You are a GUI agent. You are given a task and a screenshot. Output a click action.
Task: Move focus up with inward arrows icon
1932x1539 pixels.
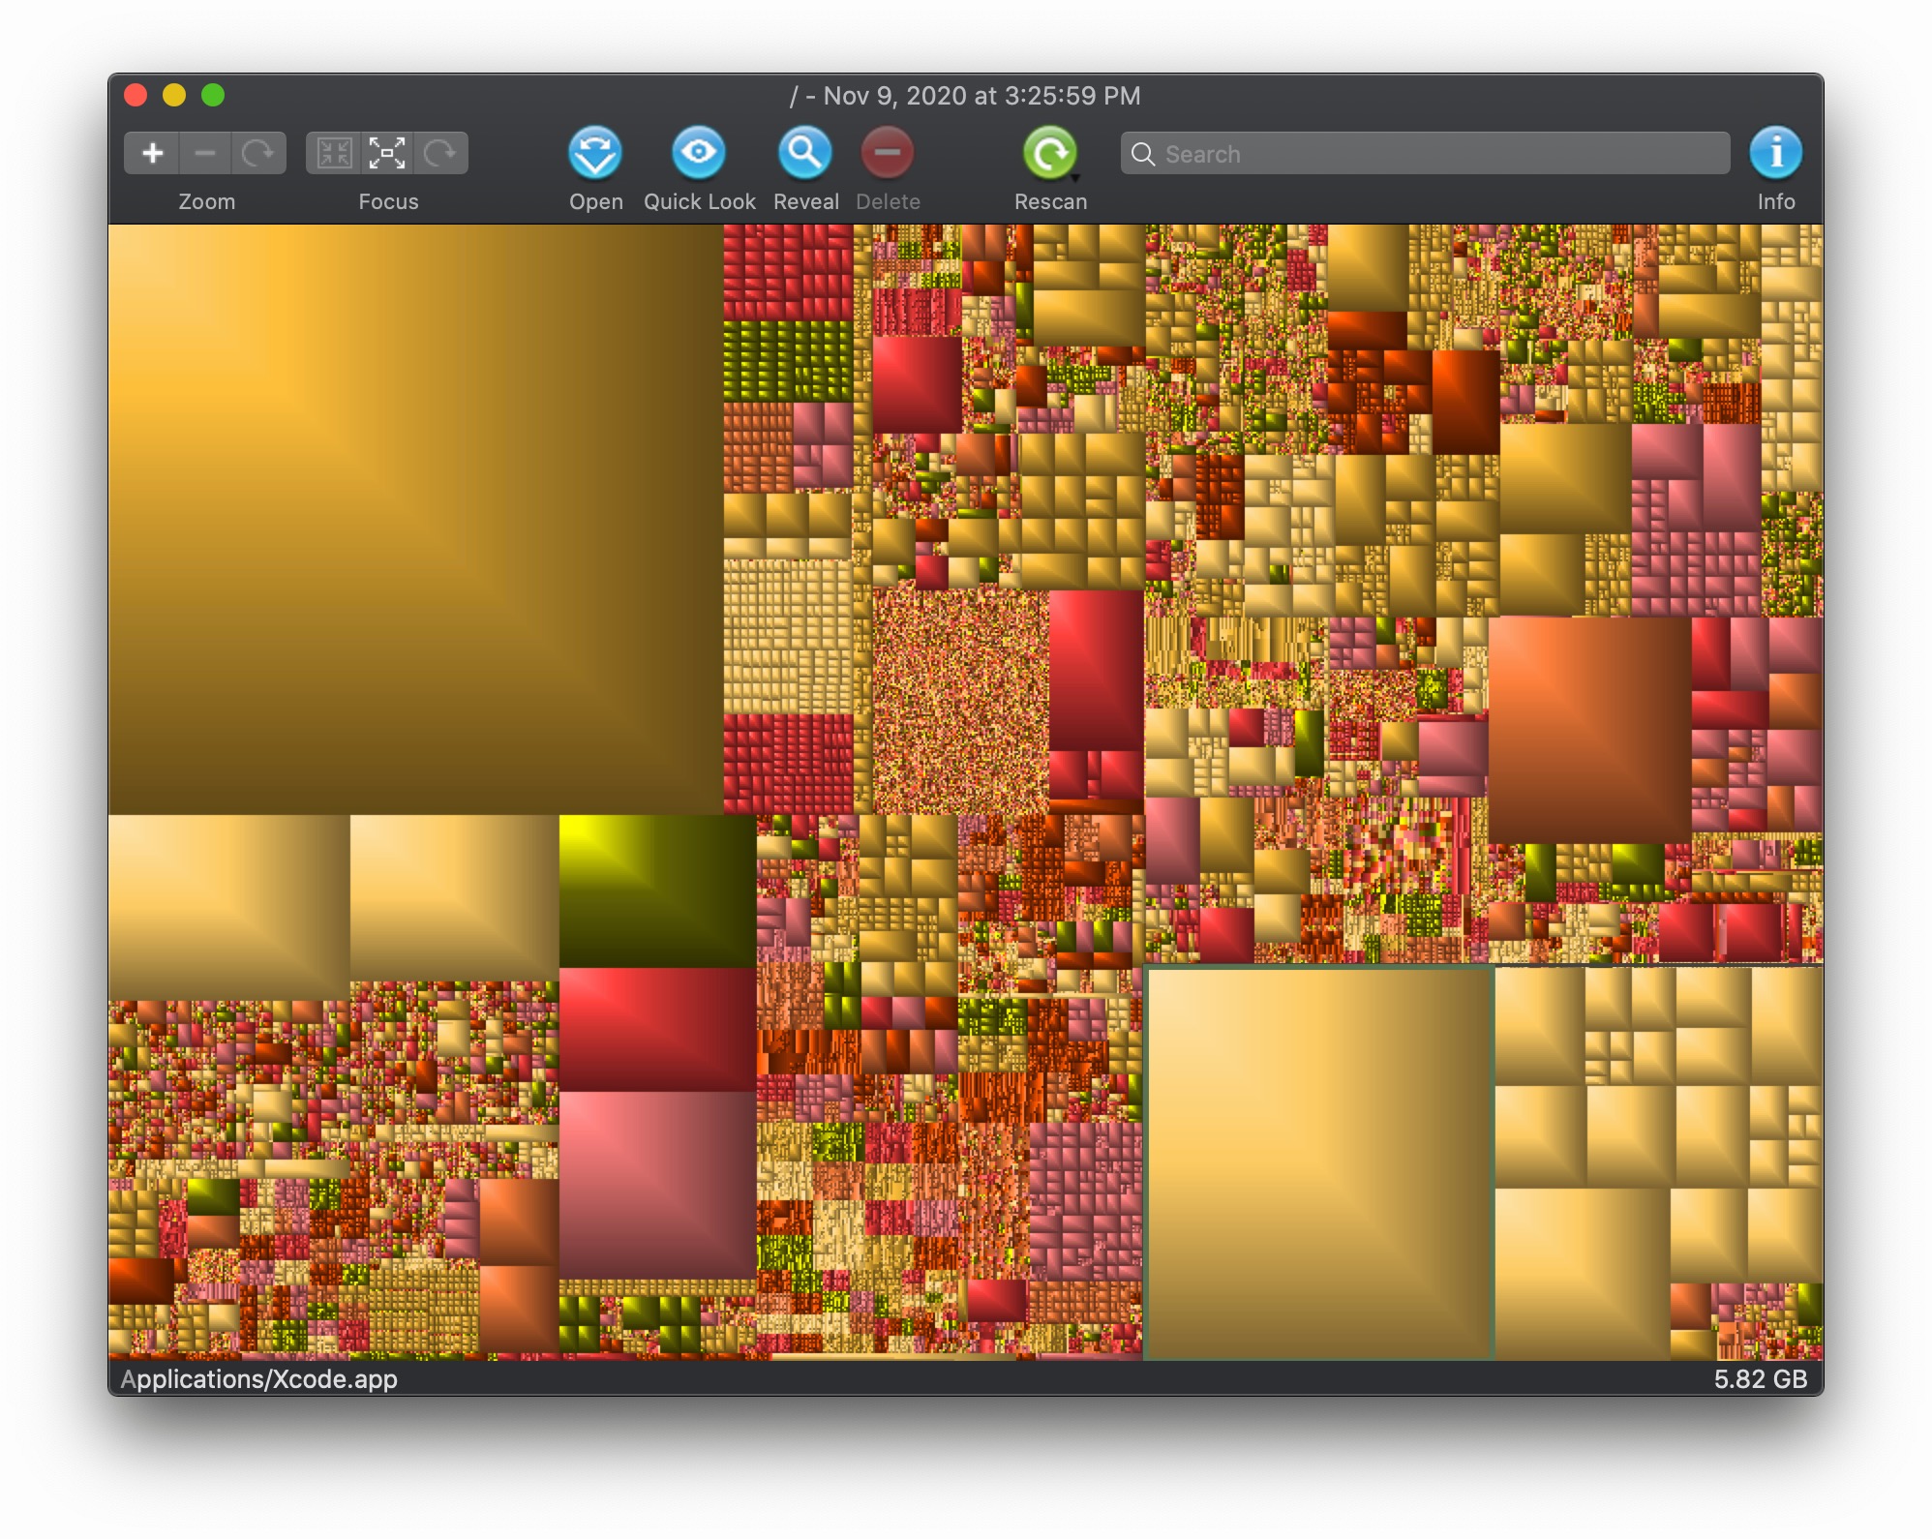click(x=335, y=153)
